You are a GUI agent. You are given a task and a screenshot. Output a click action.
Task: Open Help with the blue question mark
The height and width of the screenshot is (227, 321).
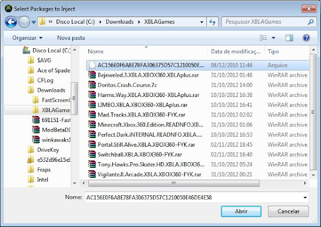306,38
